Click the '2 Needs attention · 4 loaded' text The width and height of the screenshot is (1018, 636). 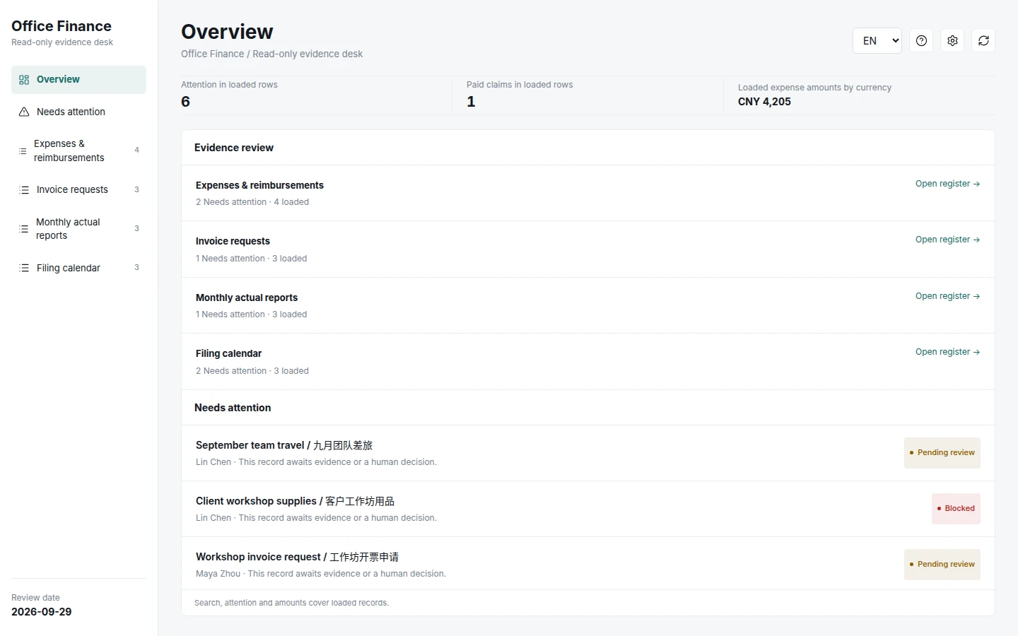pyautogui.click(x=252, y=202)
